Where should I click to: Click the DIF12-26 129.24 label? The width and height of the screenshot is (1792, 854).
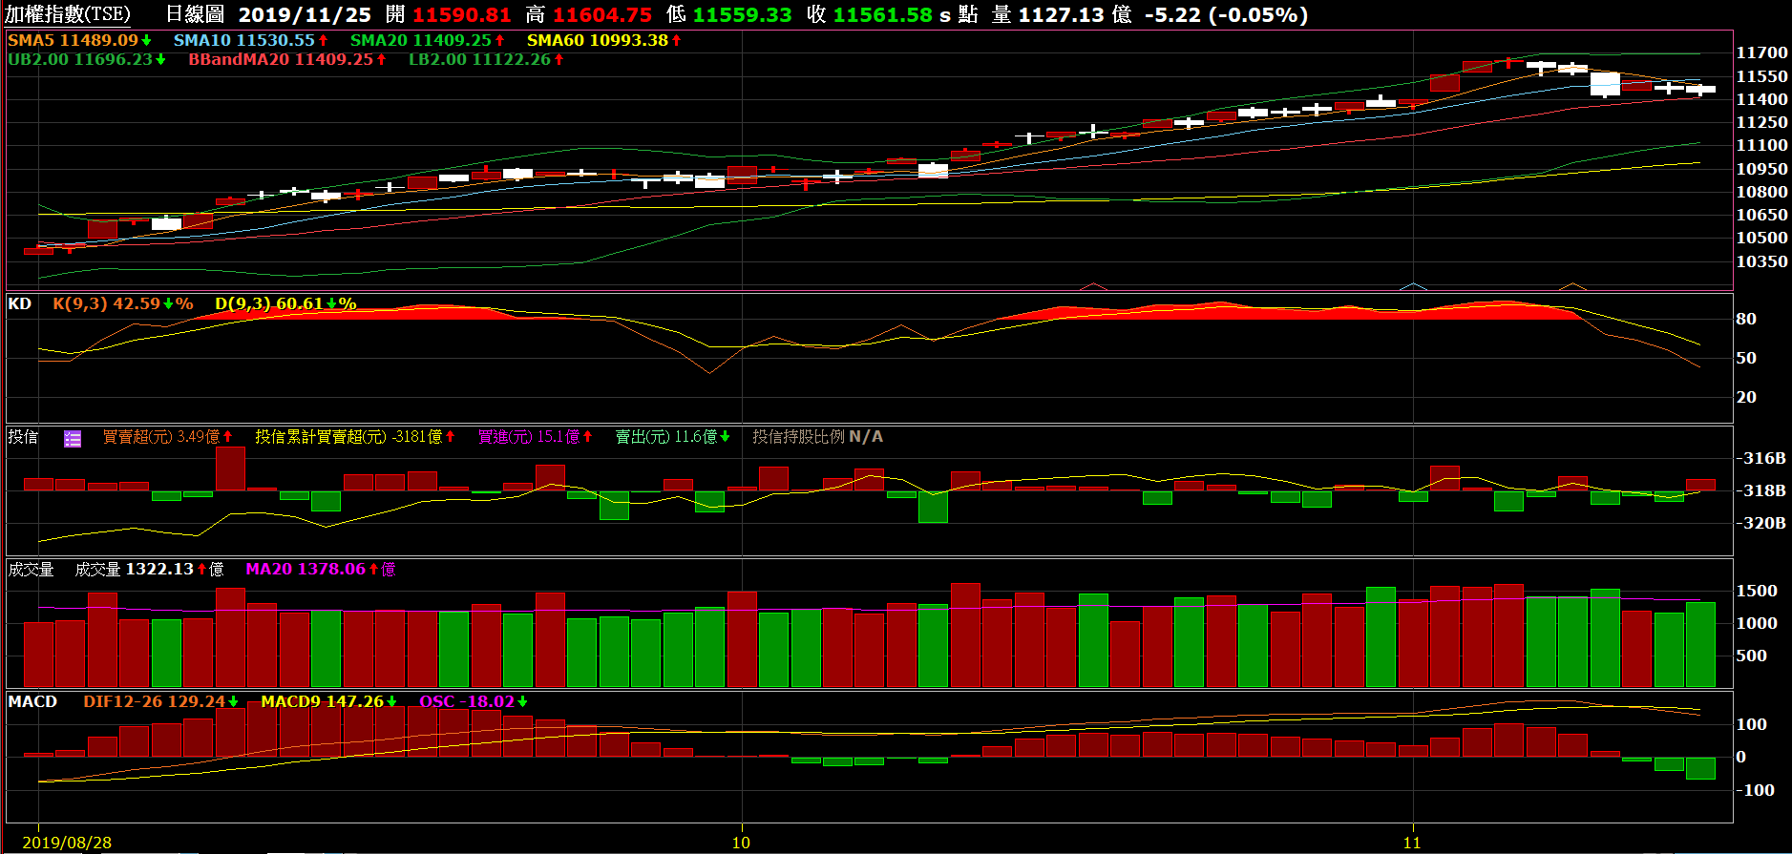[161, 701]
